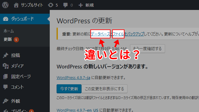Click the 投稿 pushpin icon
Image resolution: width=199 pixels, height=112 pixels.
[6, 55]
